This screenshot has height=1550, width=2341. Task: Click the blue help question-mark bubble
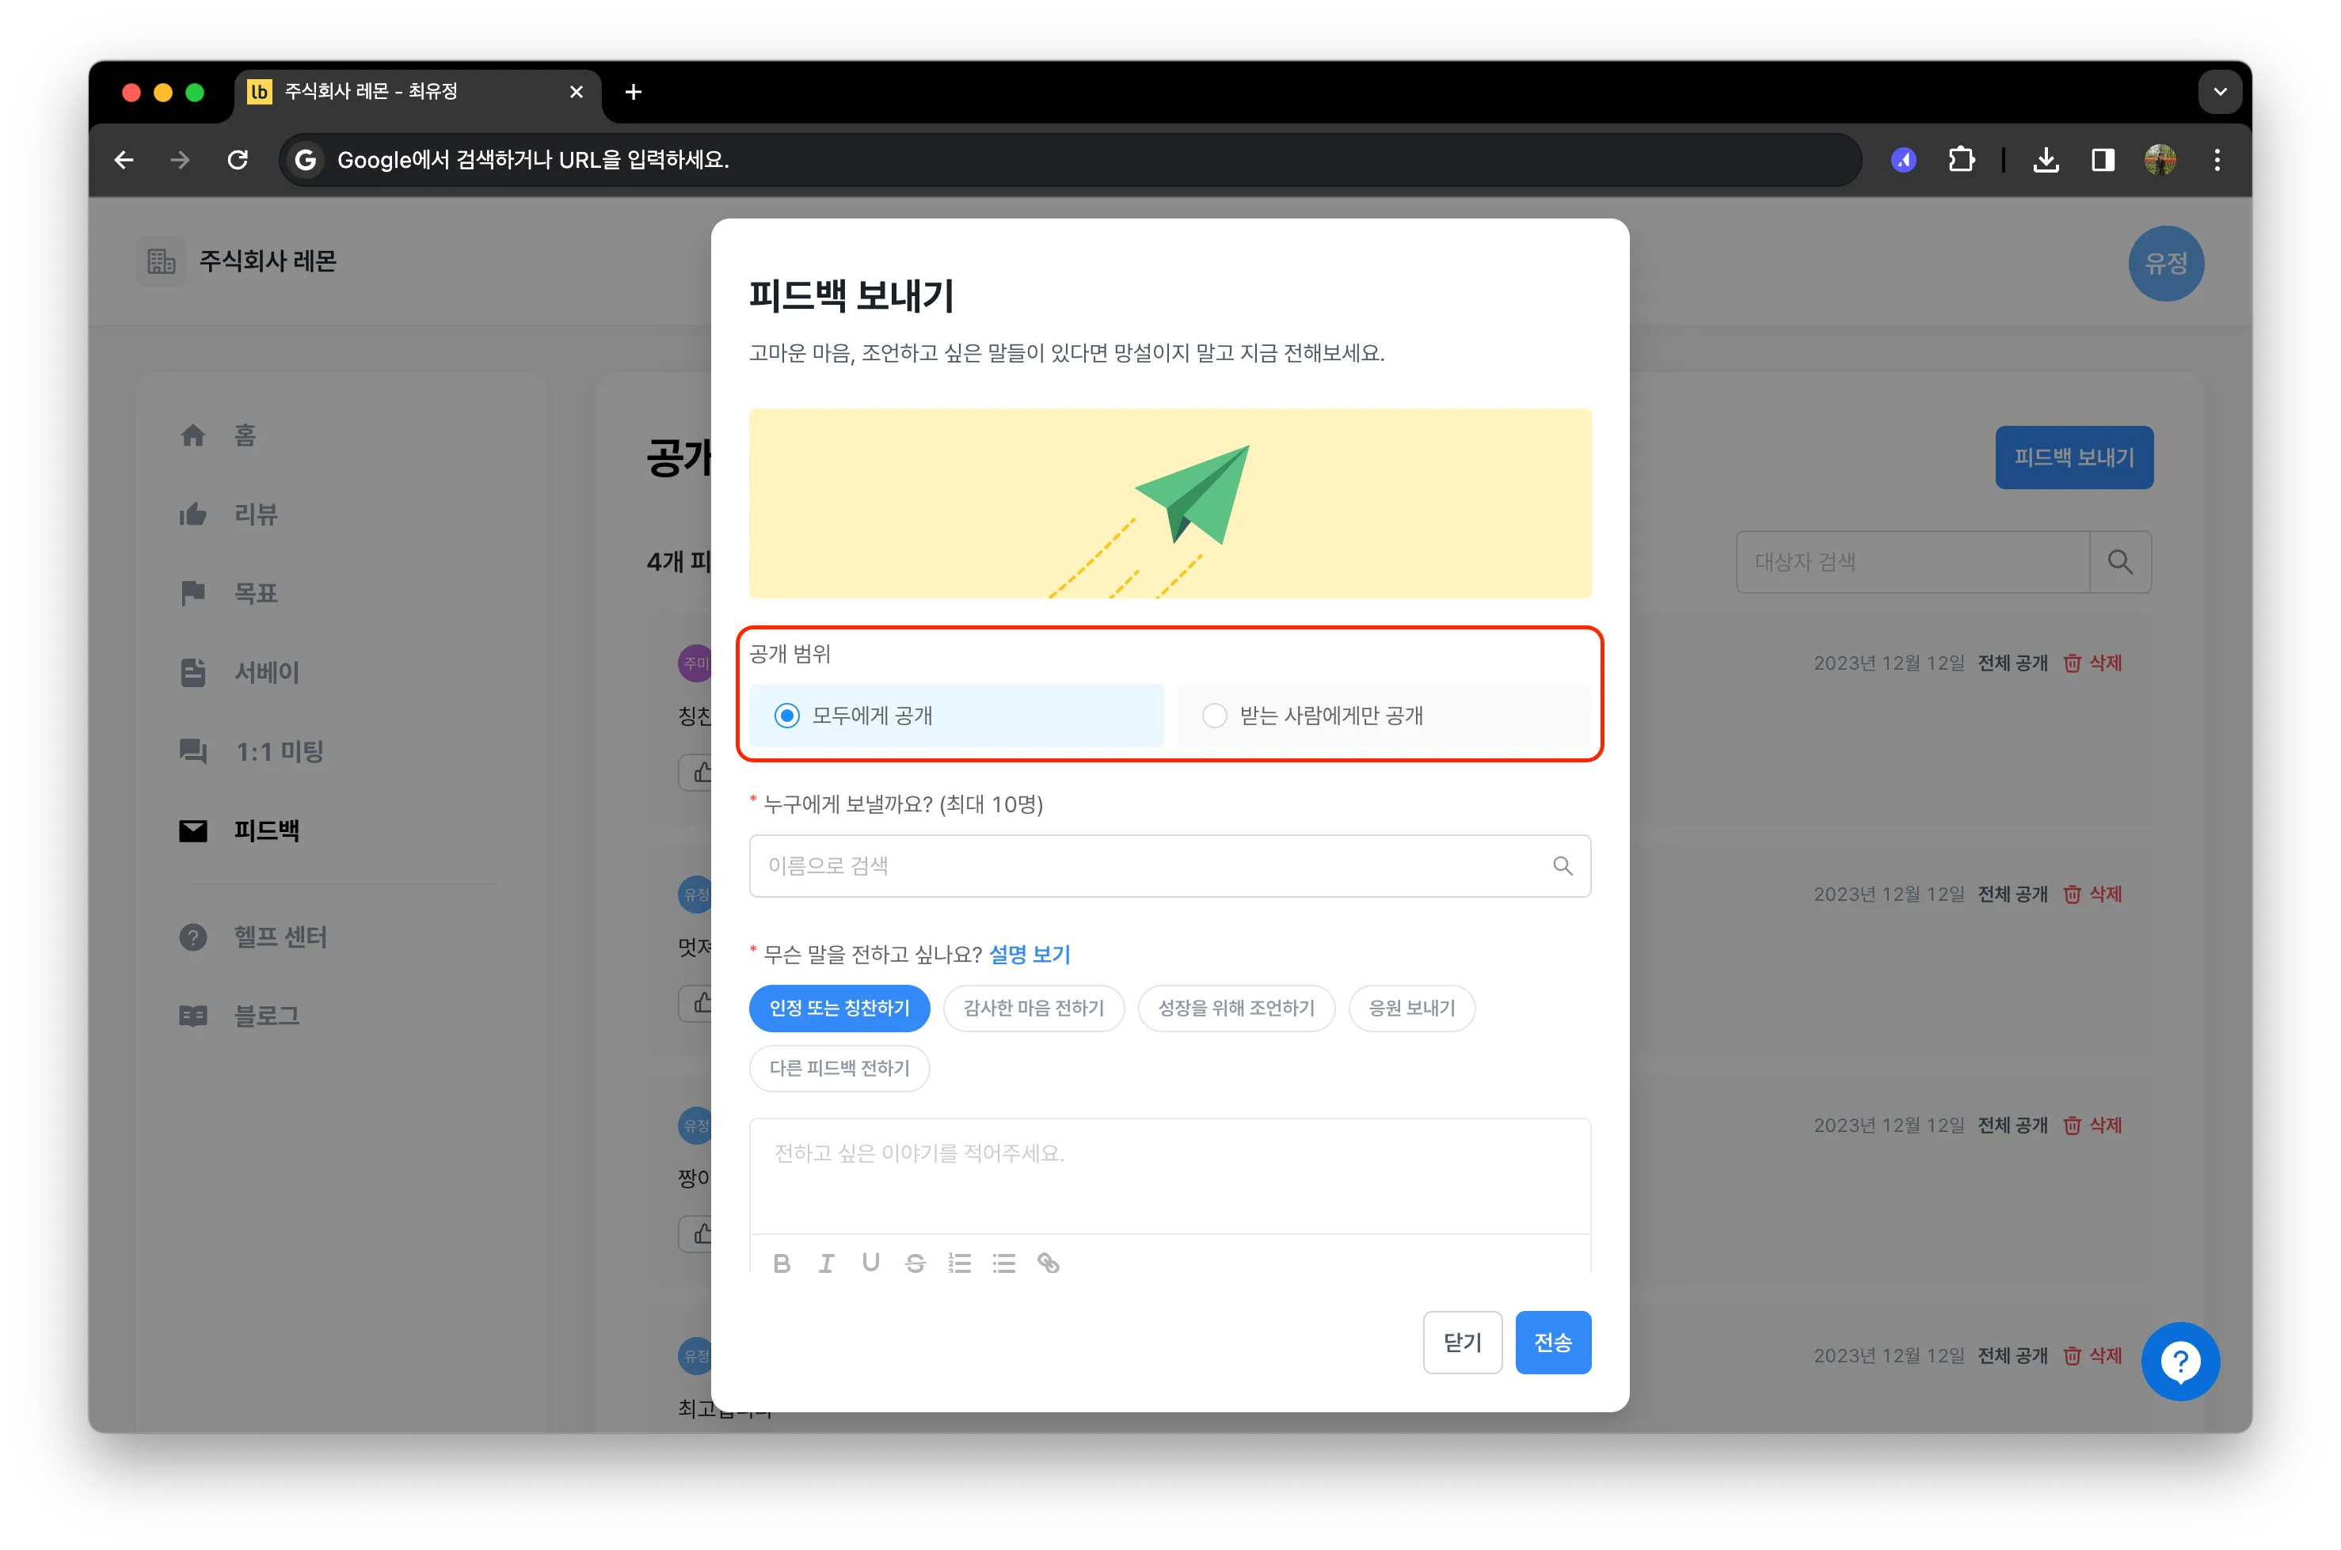click(2179, 1361)
